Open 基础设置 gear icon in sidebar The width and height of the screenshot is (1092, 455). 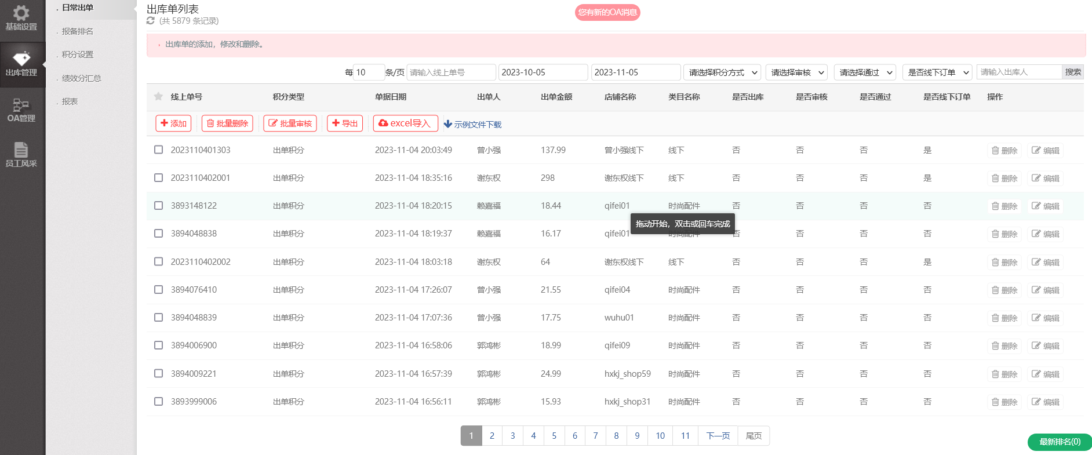[x=21, y=13]
